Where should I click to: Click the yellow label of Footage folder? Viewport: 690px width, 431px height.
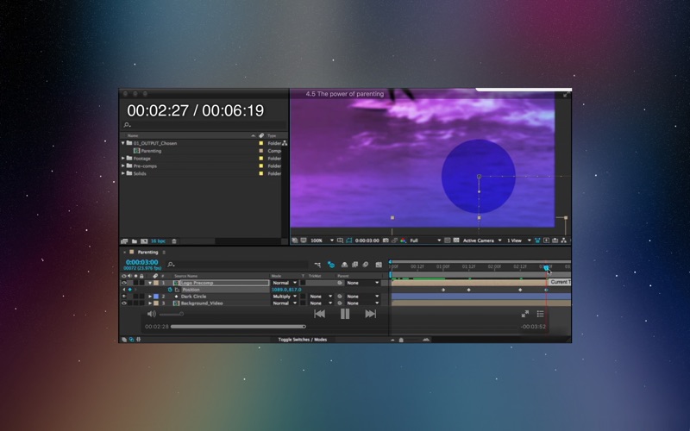click(x=261, y=159)
